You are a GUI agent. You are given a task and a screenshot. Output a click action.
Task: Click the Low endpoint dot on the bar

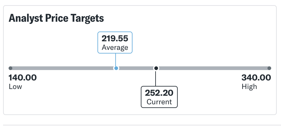(x=10, y=68)
